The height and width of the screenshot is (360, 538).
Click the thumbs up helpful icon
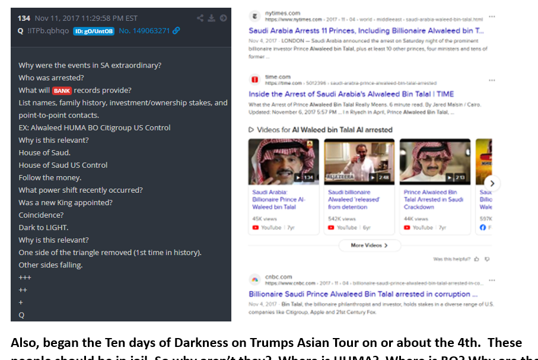[x=476, y=259]
